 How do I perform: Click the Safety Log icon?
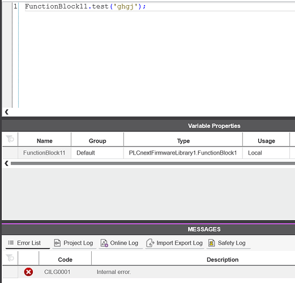pos(212,243)
